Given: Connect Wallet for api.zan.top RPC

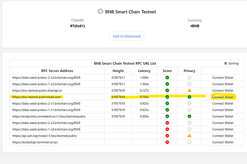Looking at the screenshot, I should [223, 136].
